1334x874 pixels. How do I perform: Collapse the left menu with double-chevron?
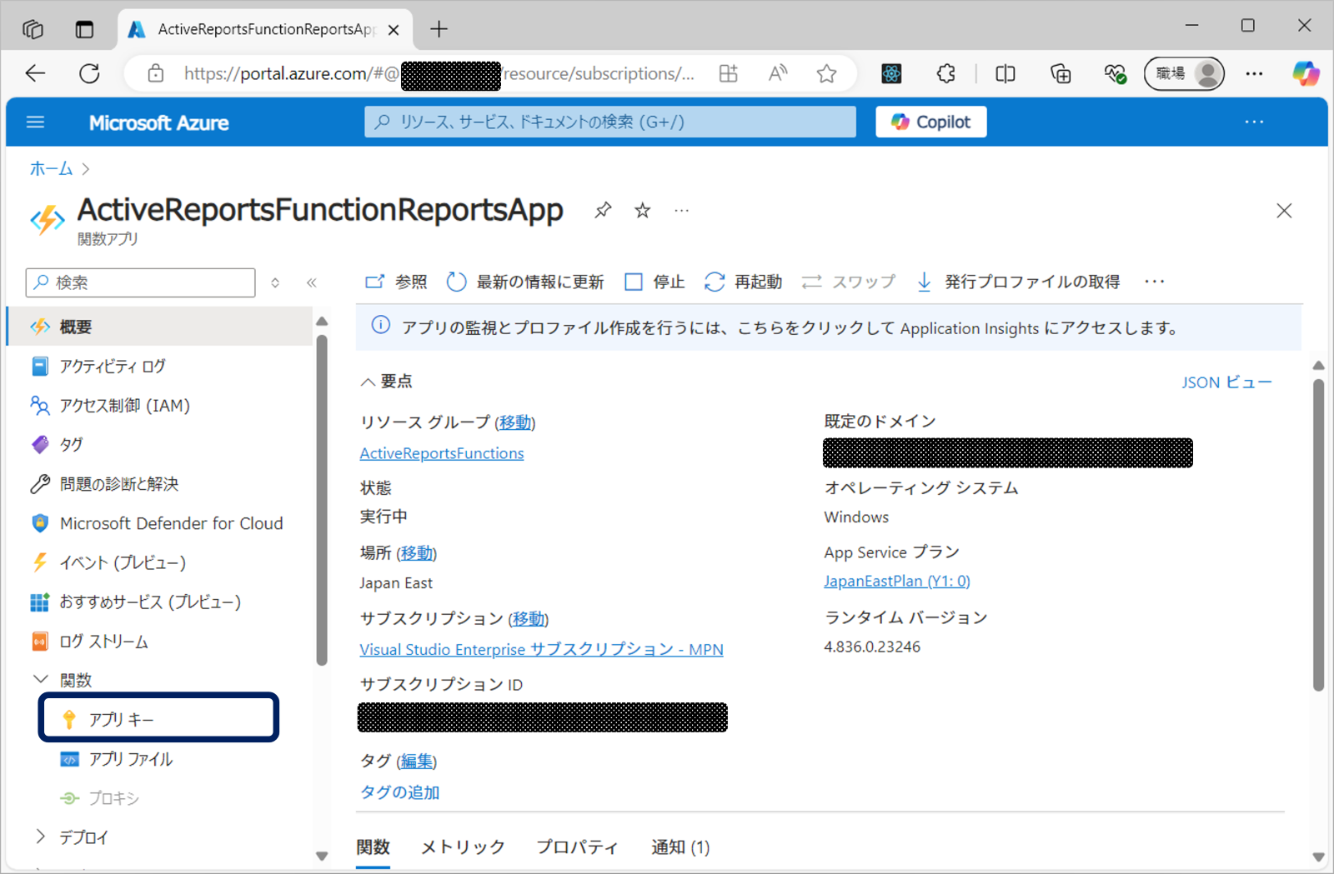(x=312, y=282)
